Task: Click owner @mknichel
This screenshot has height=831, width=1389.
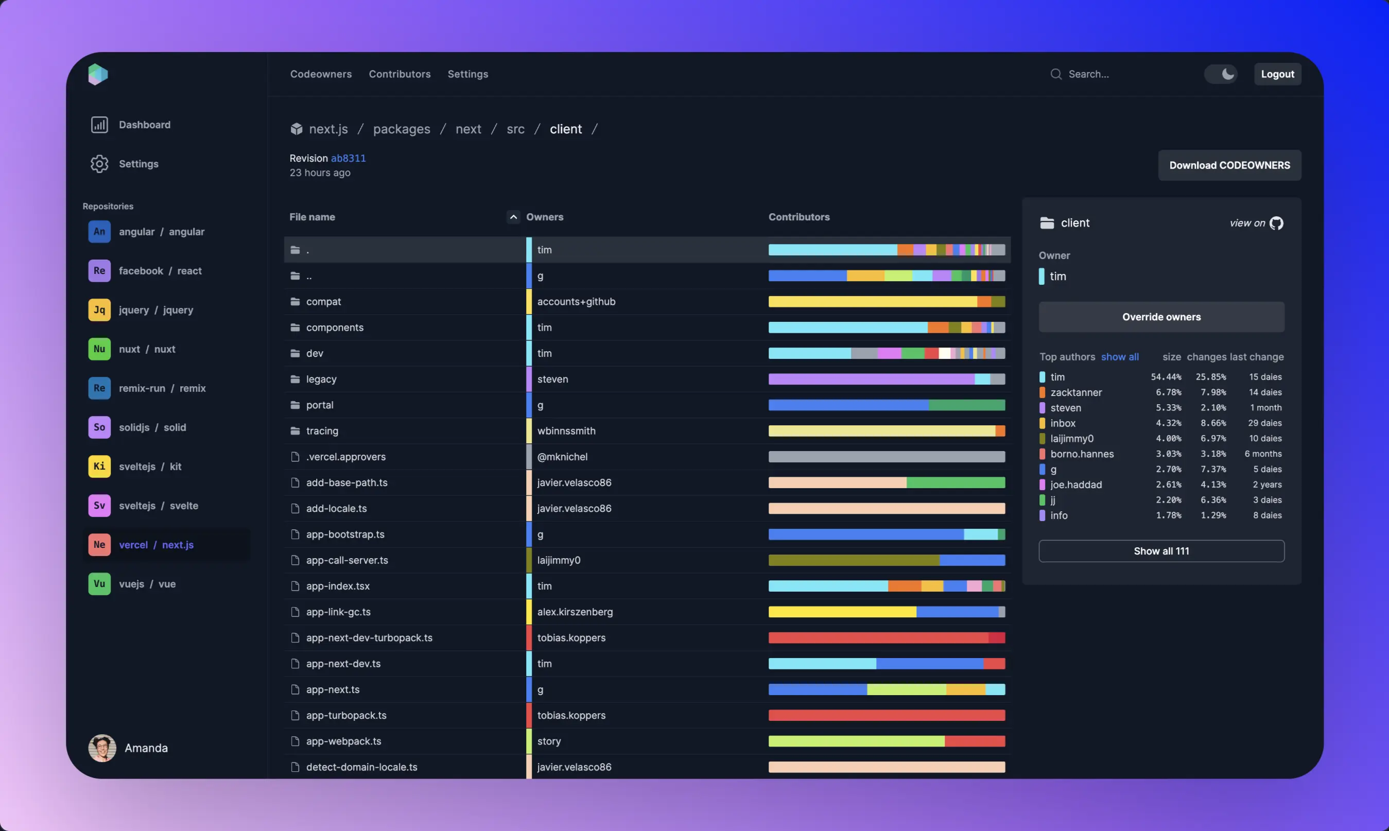Action: pyautogui.click(x=562, y=457)
